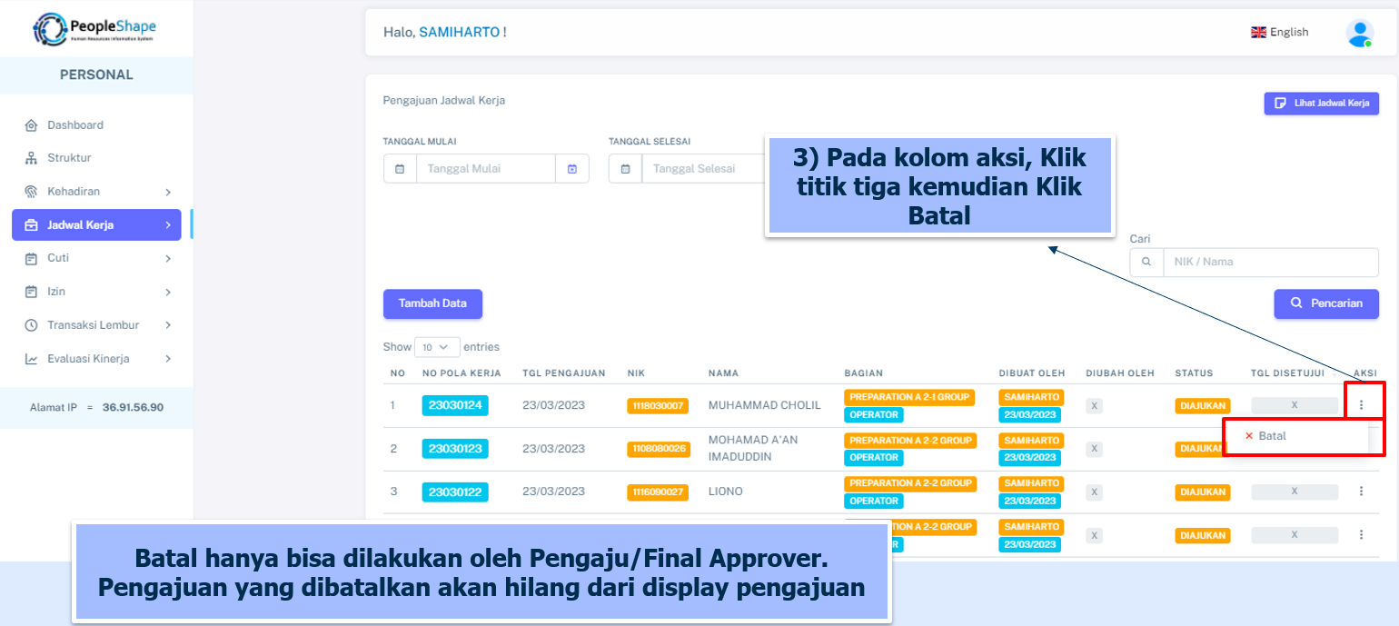Open three-dot action menu for LIONO row
This screenshot has height=626, width=1399.
(x=1361, y=492)
